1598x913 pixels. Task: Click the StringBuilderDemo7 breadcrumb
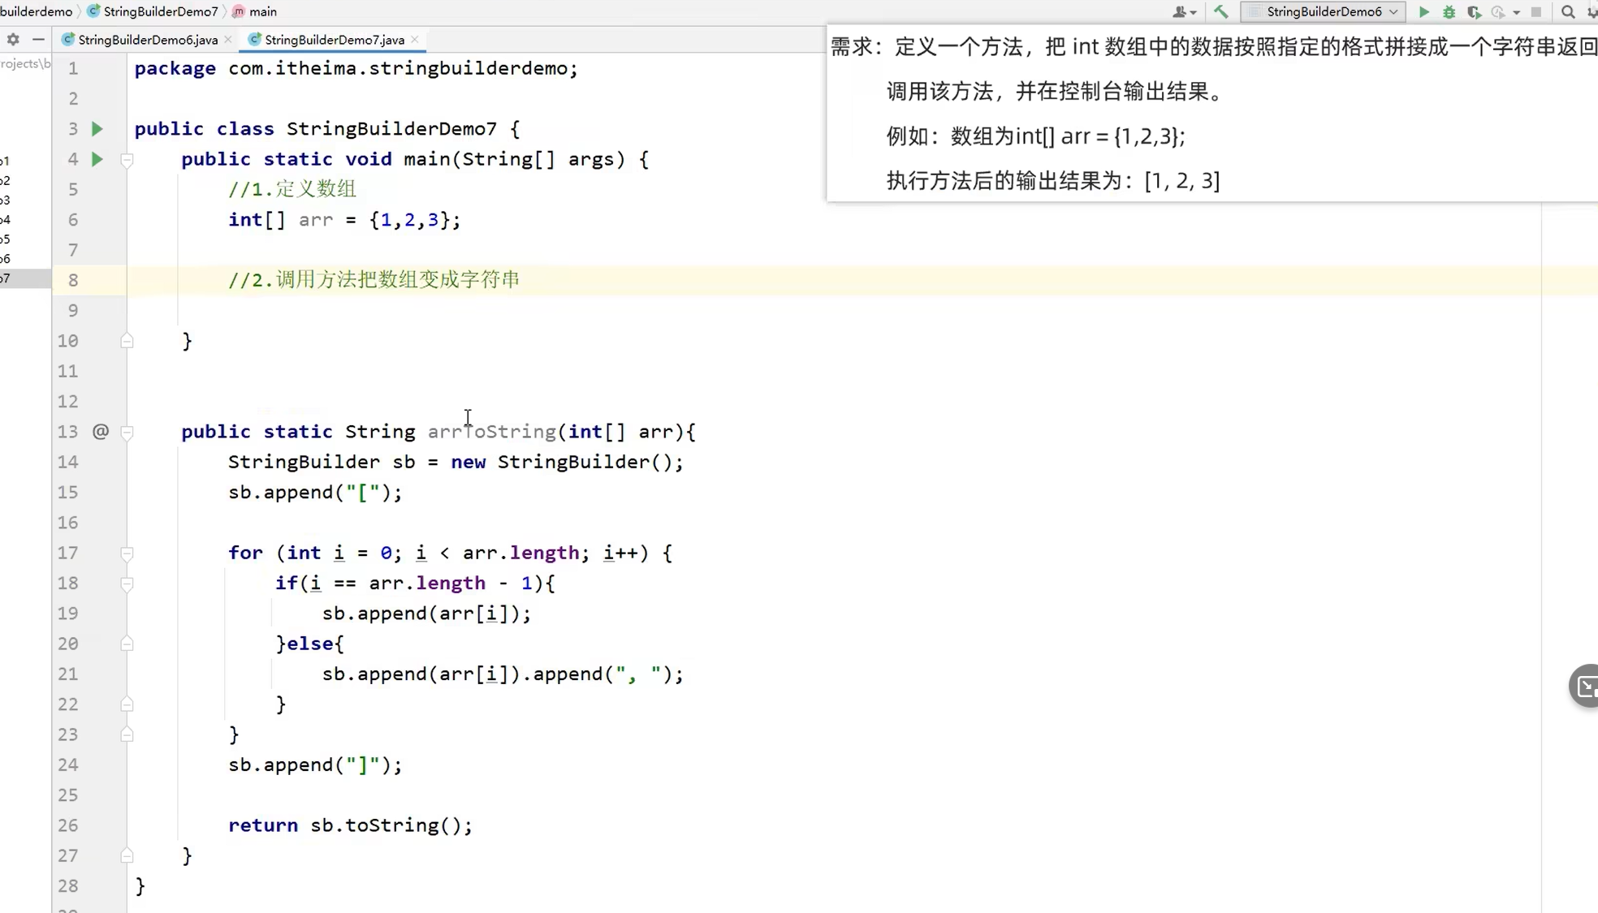pyautogui.click(x=160, y=11)
